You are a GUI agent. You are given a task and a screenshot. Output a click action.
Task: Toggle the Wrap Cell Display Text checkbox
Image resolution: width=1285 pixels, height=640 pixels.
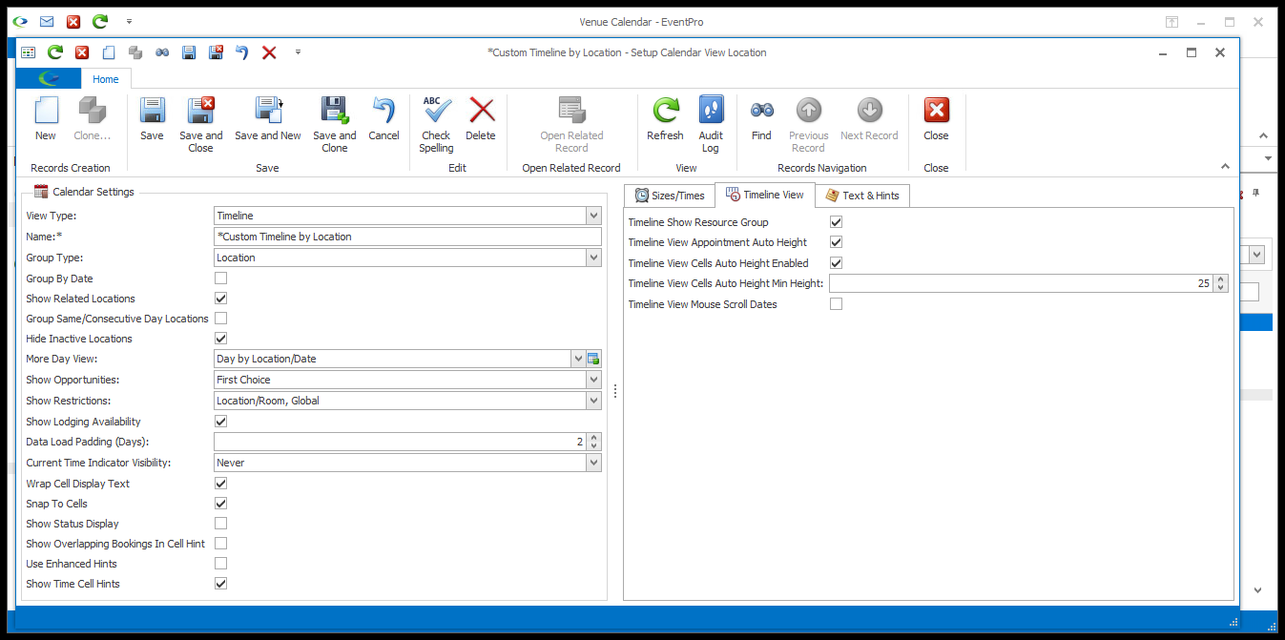(220, 484)
